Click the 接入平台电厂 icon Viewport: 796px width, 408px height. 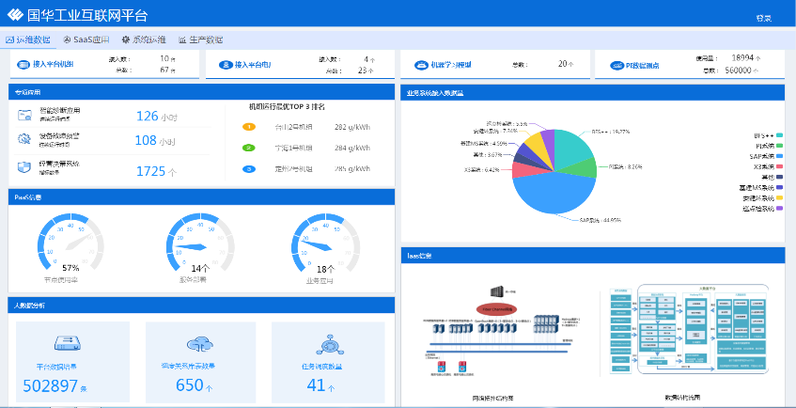coord(226,65)
